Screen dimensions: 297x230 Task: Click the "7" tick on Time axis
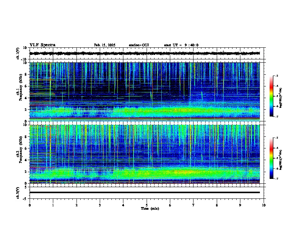click(193, 205)
